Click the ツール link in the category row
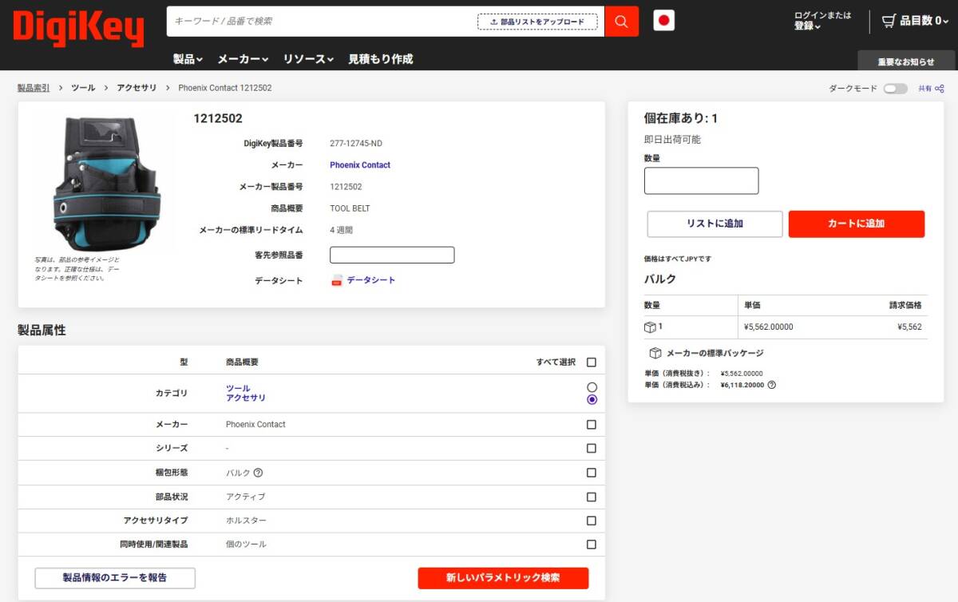958x602 pixels. pyautogui.click(x=238, y=388)
